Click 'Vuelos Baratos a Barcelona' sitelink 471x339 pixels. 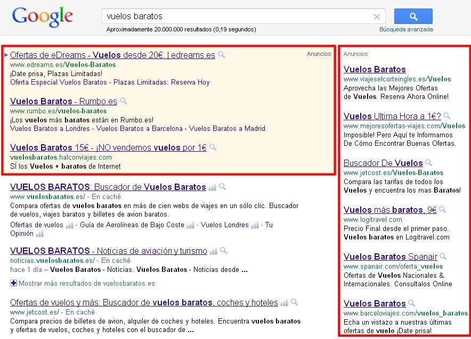140,128
